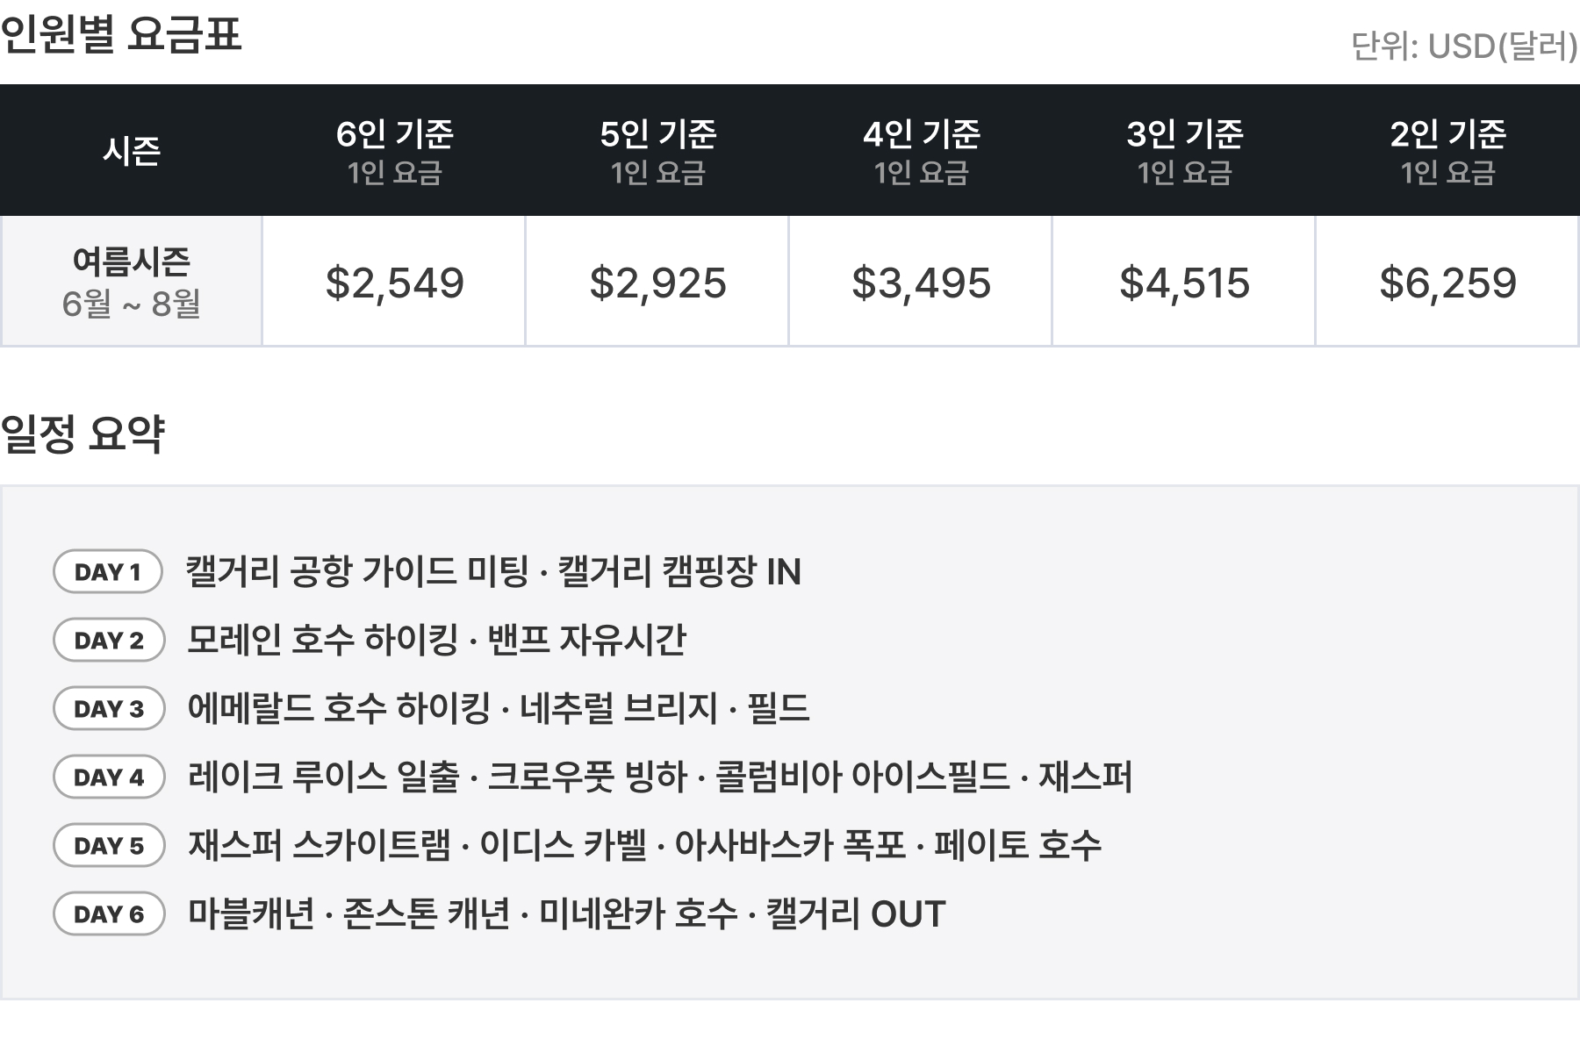Click the $4,515 price cell
This screenshot has width=1580, height=1053.
pyautogui.click(x=1184, y=283)
